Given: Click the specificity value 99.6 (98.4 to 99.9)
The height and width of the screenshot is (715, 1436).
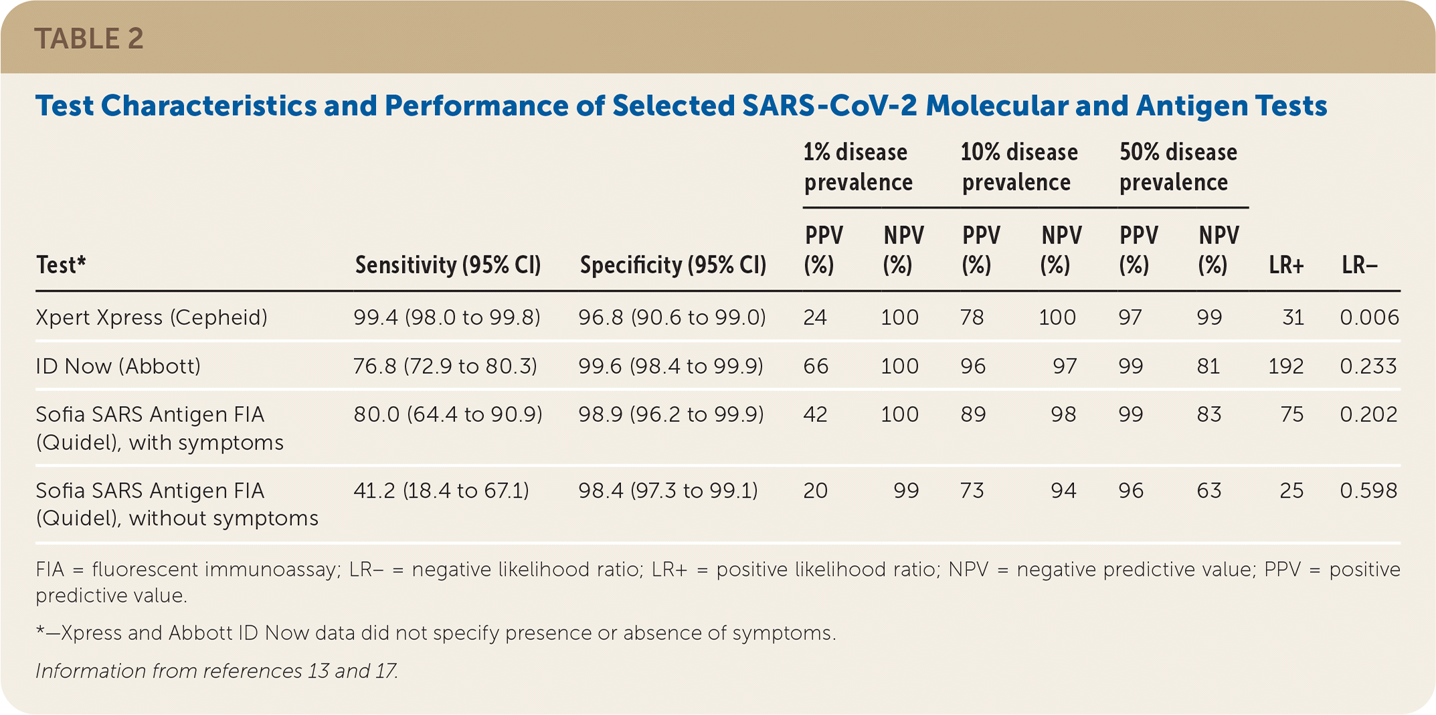Looking at the screenshot, I should (x=670, y=366).
